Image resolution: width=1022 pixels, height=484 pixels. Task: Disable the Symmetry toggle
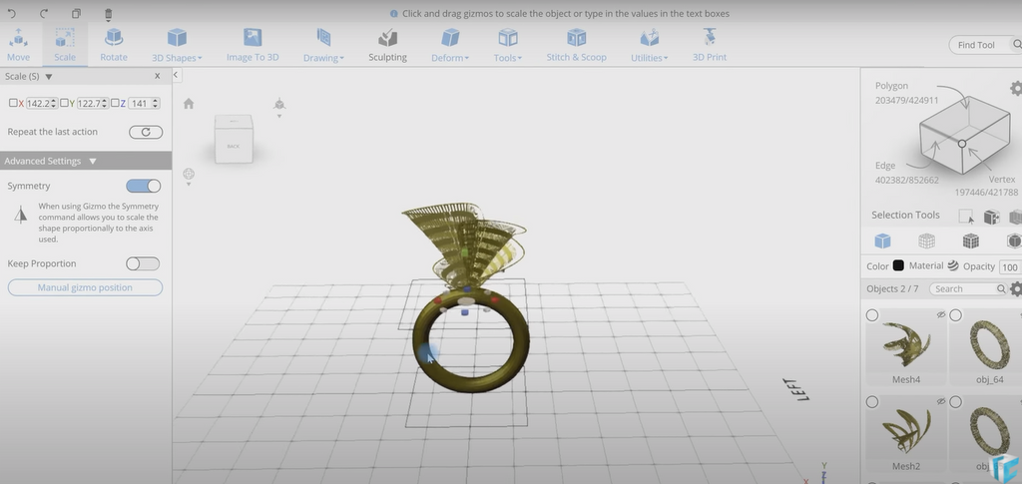(143, 186)
